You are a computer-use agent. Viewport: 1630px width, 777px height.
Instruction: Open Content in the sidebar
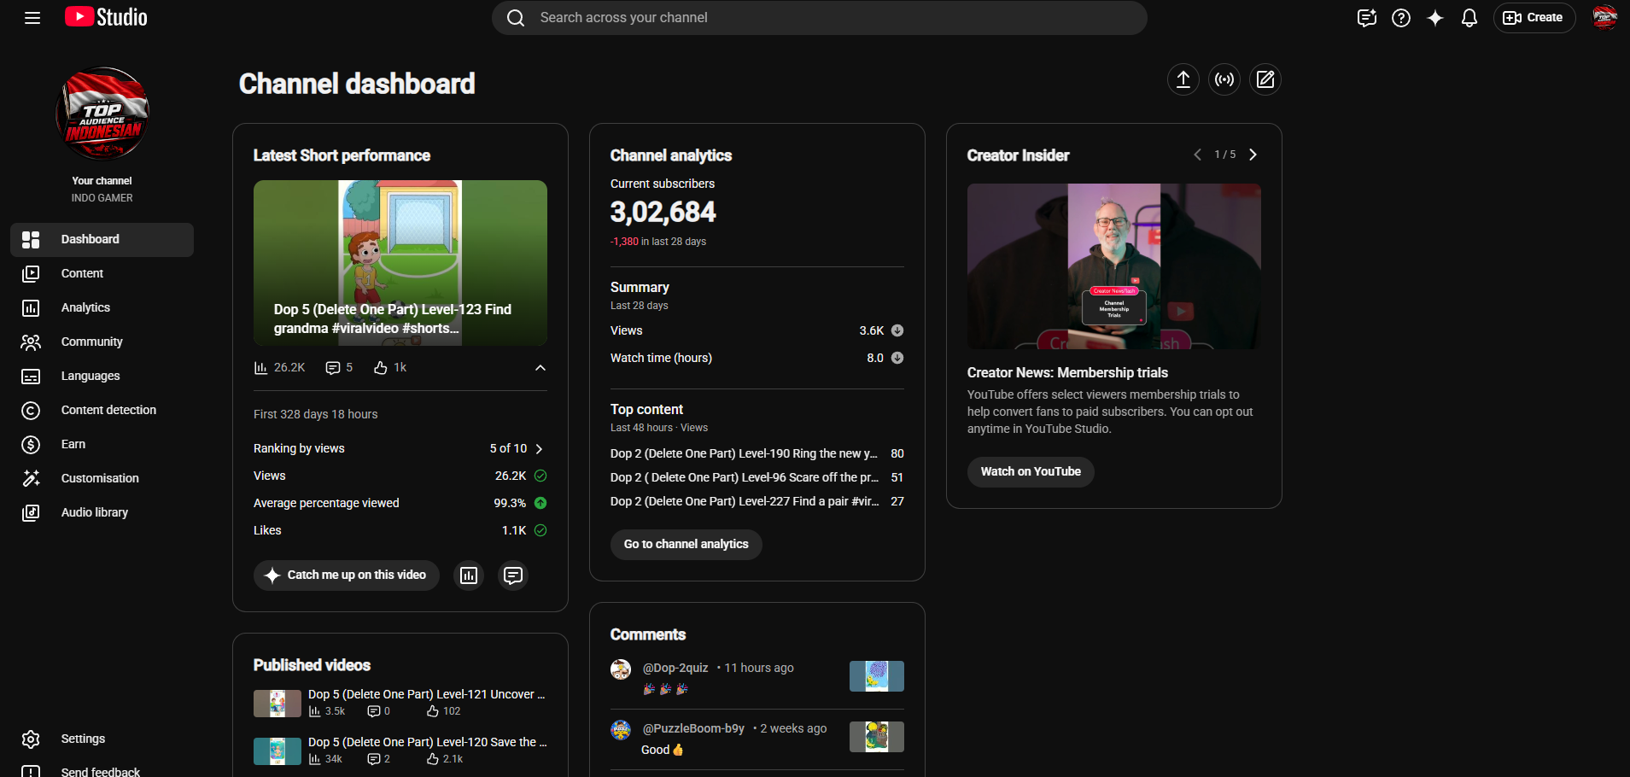(102, 274)
